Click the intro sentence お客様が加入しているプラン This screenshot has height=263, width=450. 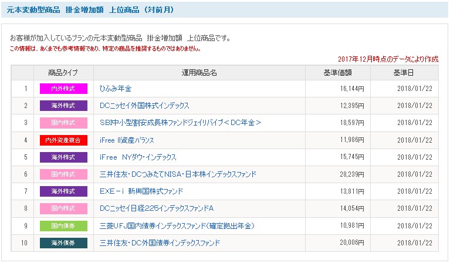[x=120, y=38]
